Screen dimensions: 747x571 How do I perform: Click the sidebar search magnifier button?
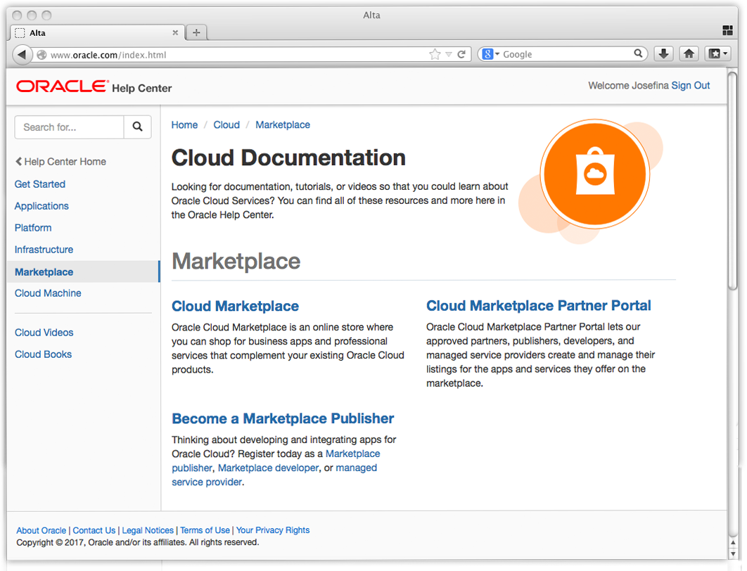138,127
